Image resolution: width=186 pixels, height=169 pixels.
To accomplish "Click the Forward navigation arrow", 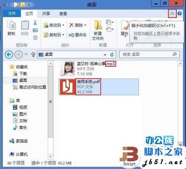I will coord(19,55).
